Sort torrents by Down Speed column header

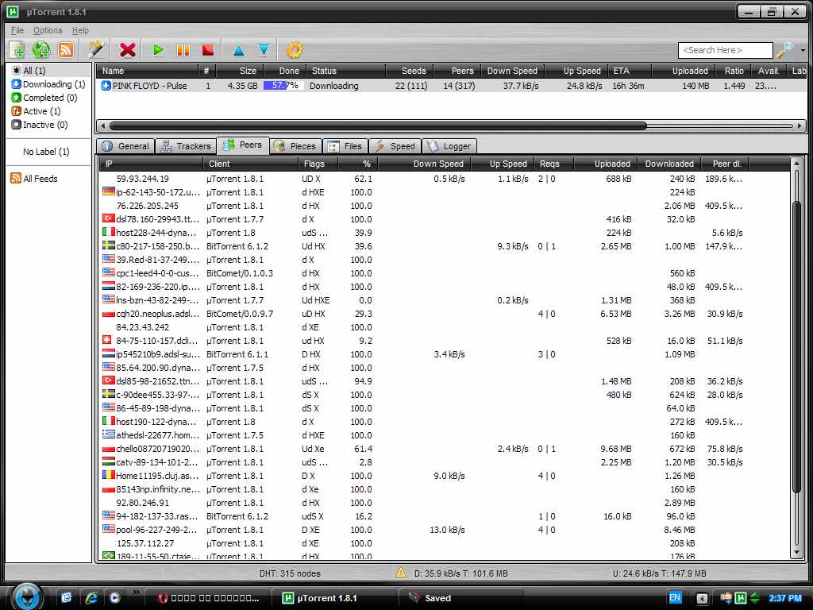point(512,71)
